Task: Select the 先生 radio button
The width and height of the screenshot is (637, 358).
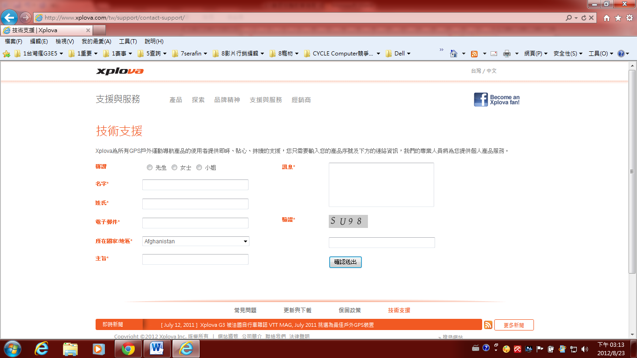Action: [x=150, y=167]
